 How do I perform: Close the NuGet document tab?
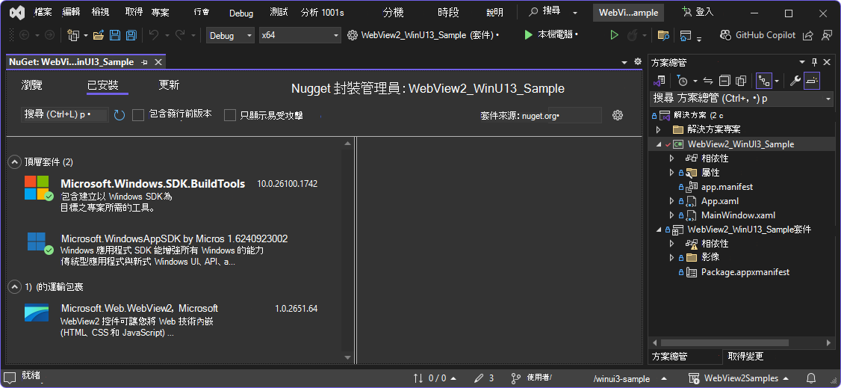coord(158,62)
